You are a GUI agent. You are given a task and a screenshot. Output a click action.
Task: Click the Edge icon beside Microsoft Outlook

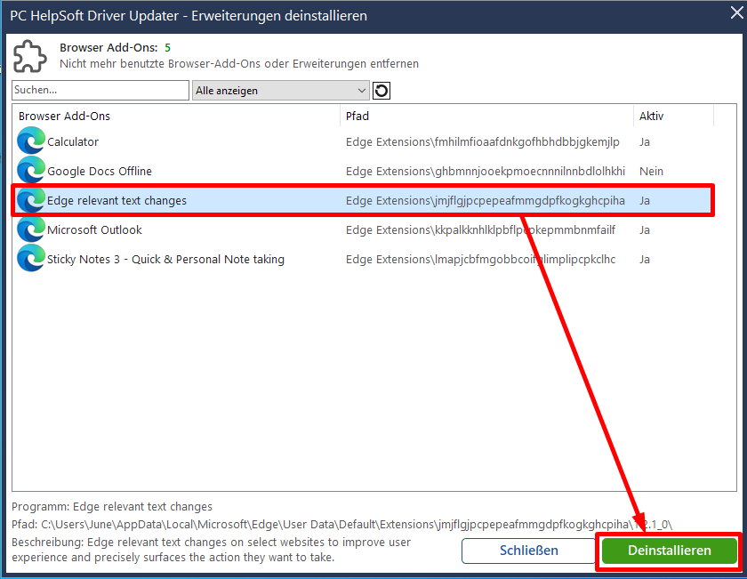(x=31, y=229)
